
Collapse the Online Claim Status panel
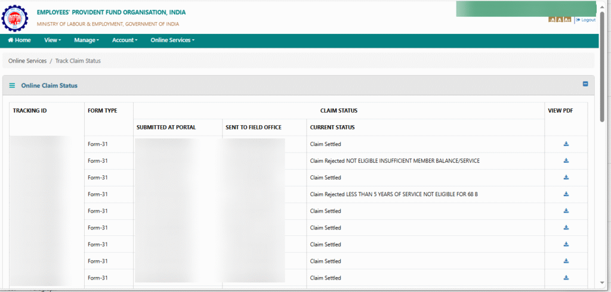(585, 83)
